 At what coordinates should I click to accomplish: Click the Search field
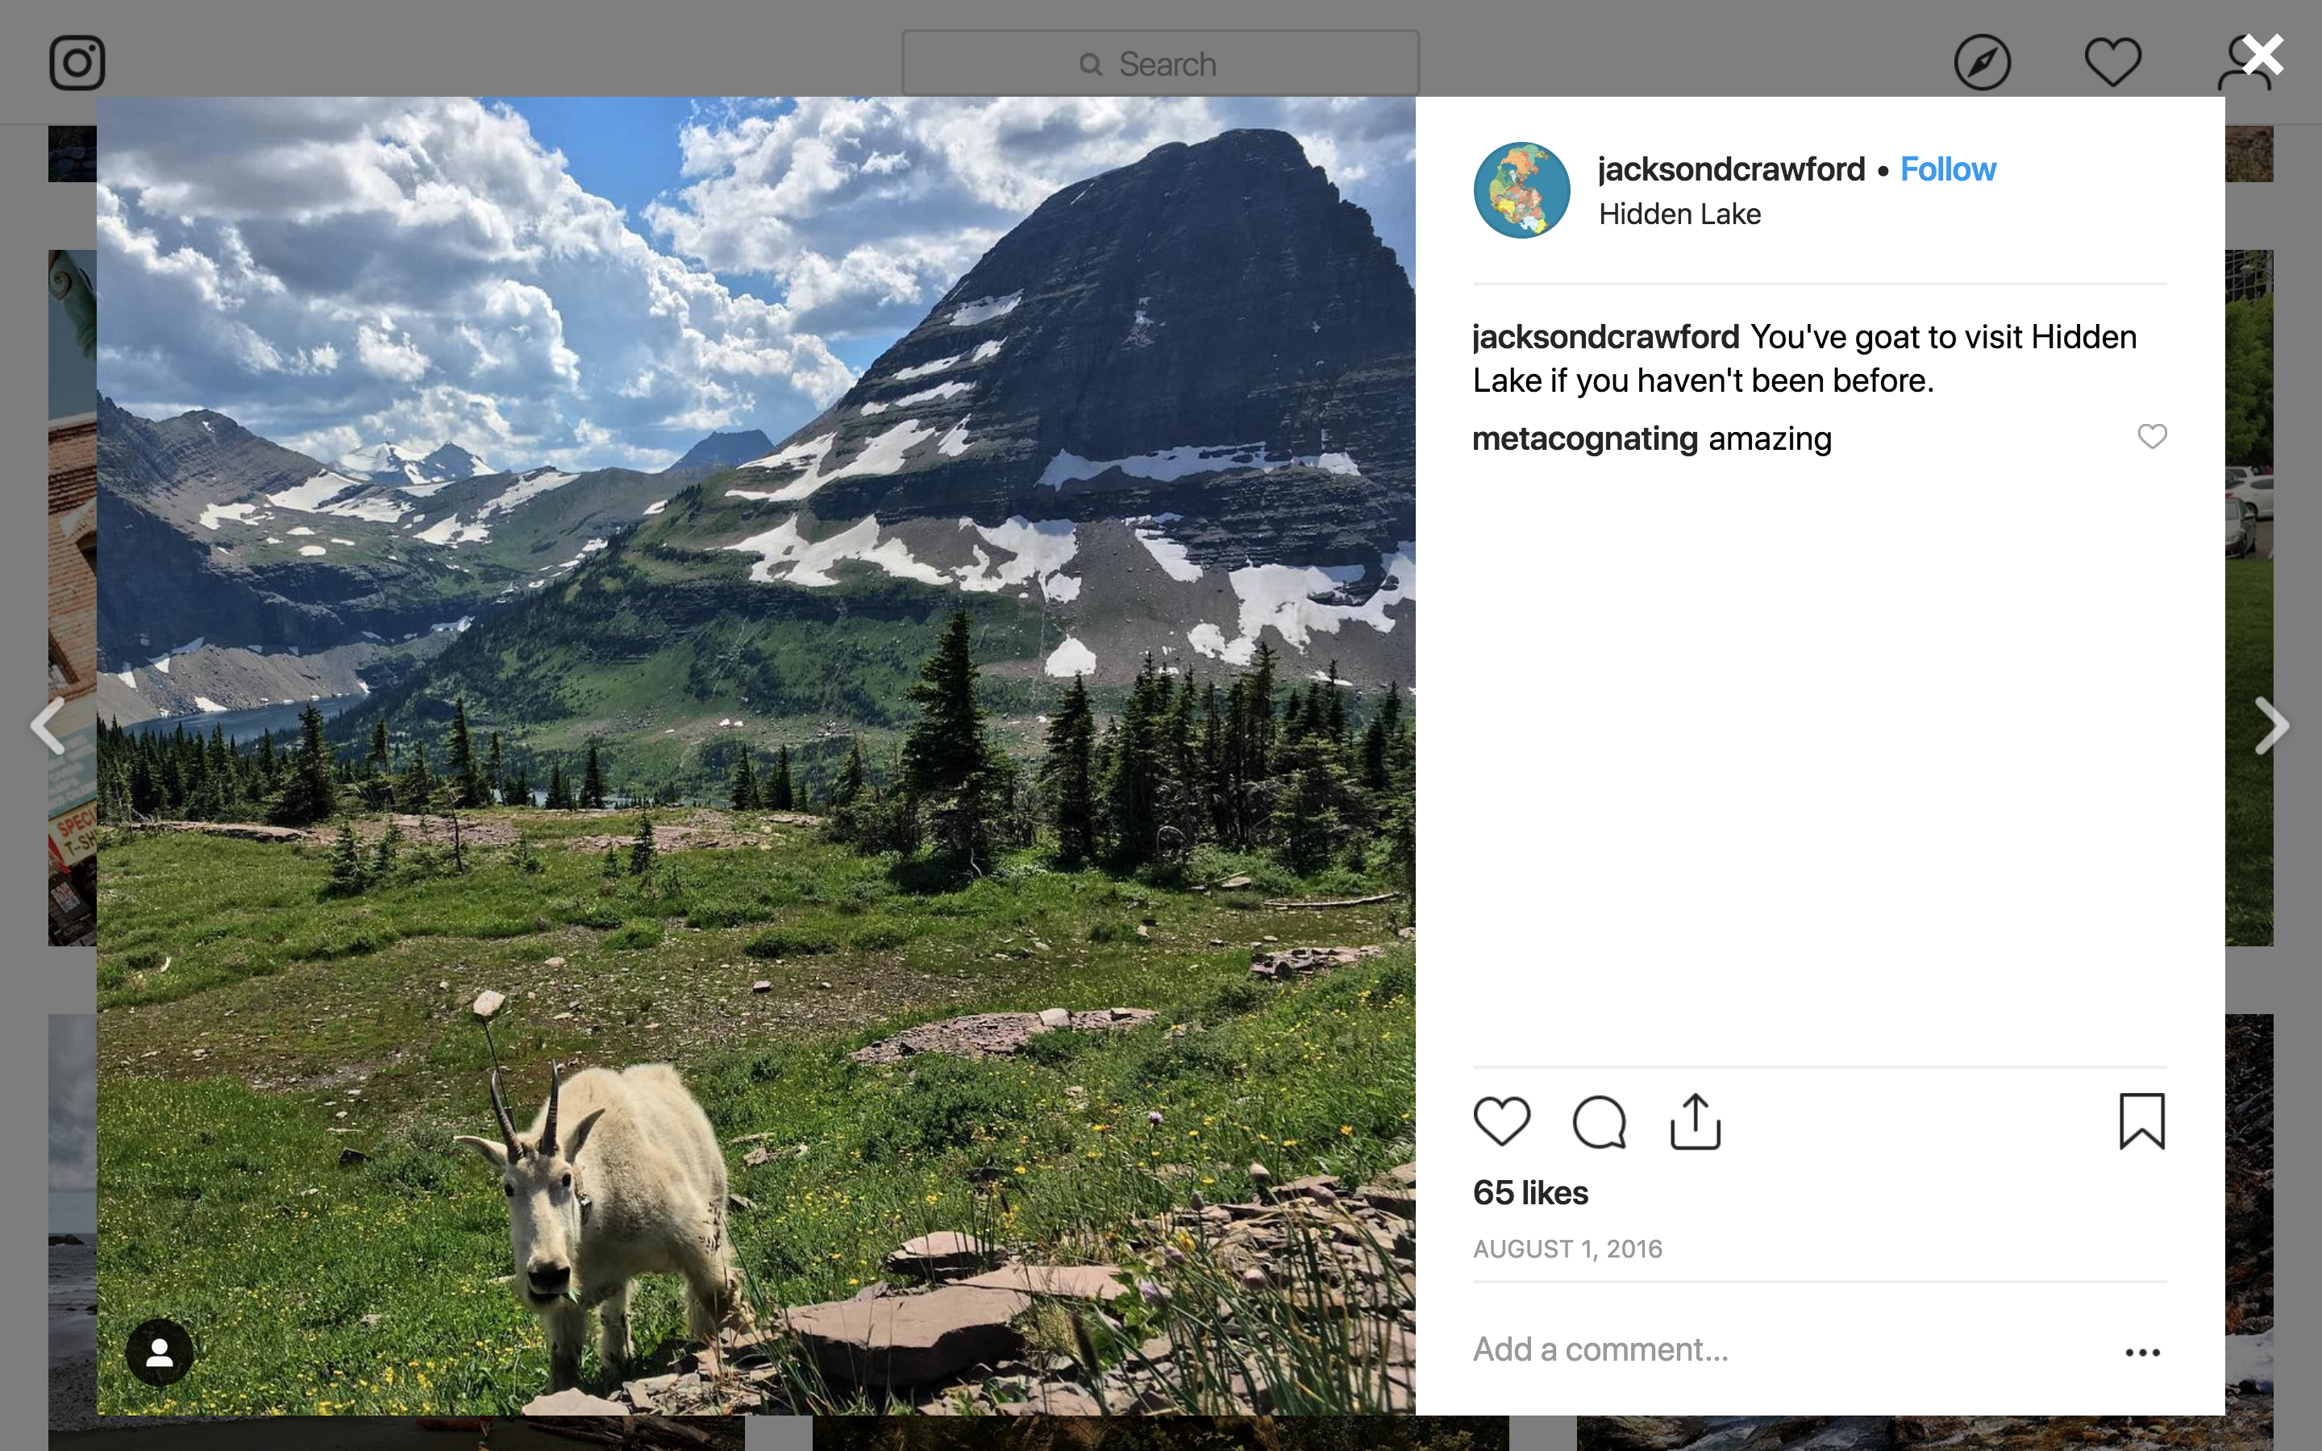tap(1160, 64)
